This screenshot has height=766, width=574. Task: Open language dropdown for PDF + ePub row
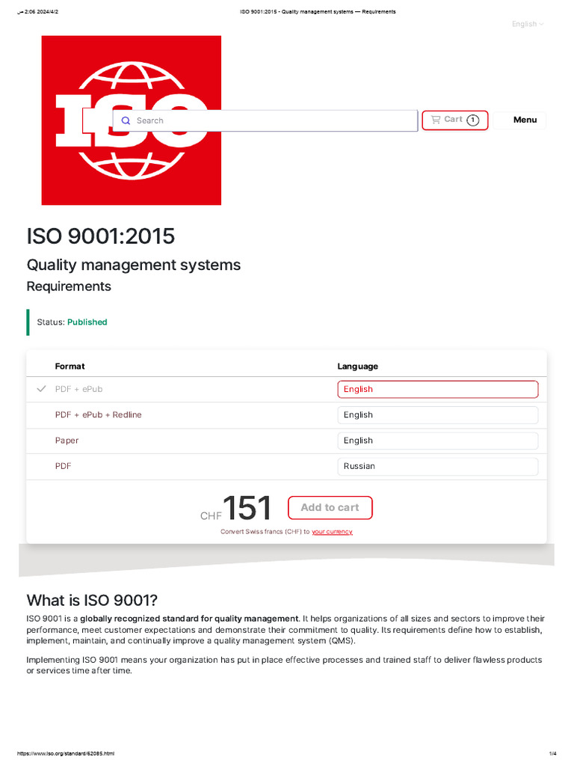coord(438,389)
